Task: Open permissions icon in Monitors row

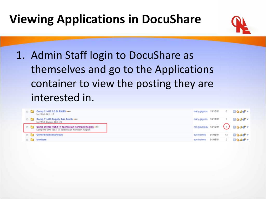Action: 244,140
